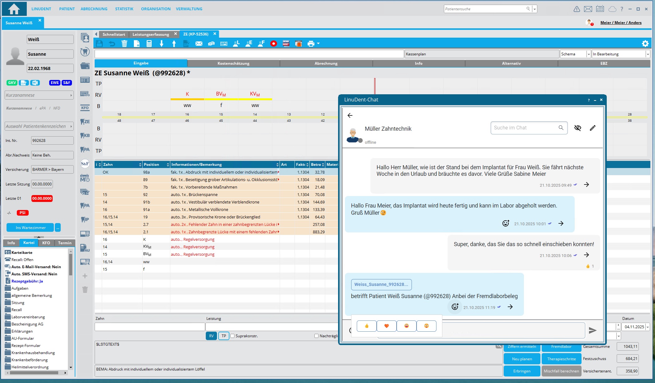This screenshot has height=383, width=655.
Task: Open the printer icon in ZE toolbar
Action: tap(311, 44)
